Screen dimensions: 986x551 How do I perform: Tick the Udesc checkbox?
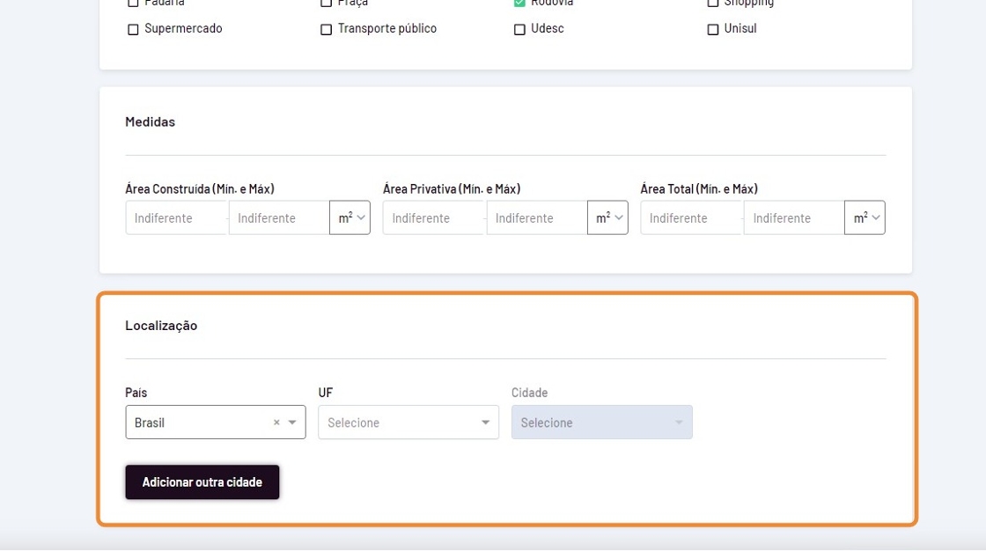[x=519, y=29]
